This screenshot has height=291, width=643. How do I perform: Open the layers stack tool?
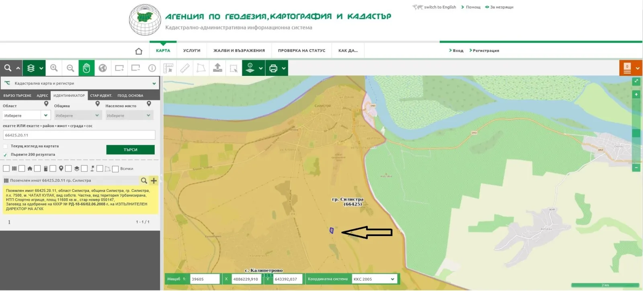(x=31, y=68)
